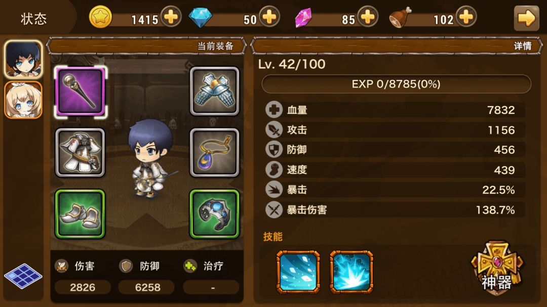The height and width of the screenshot is (307, 547).
Task: Add more gold coins with plus
Action: pyautogui.click(x=171, y=16)
